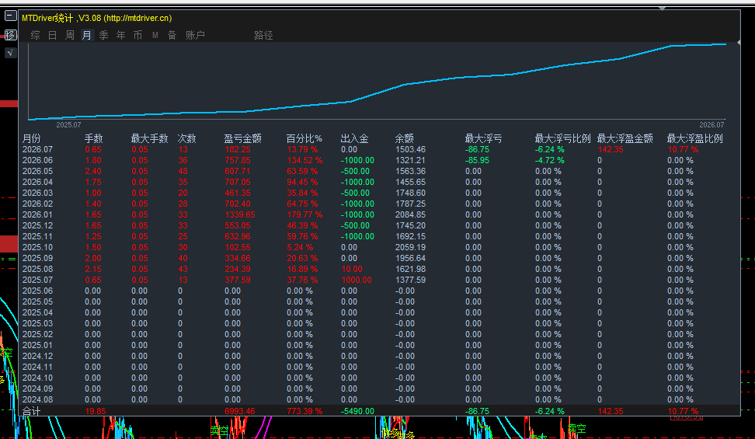Open the 账户 account tab

click(x=196, y=35)
